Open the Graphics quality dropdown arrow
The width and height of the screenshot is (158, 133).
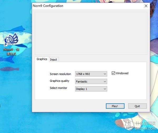105,81
